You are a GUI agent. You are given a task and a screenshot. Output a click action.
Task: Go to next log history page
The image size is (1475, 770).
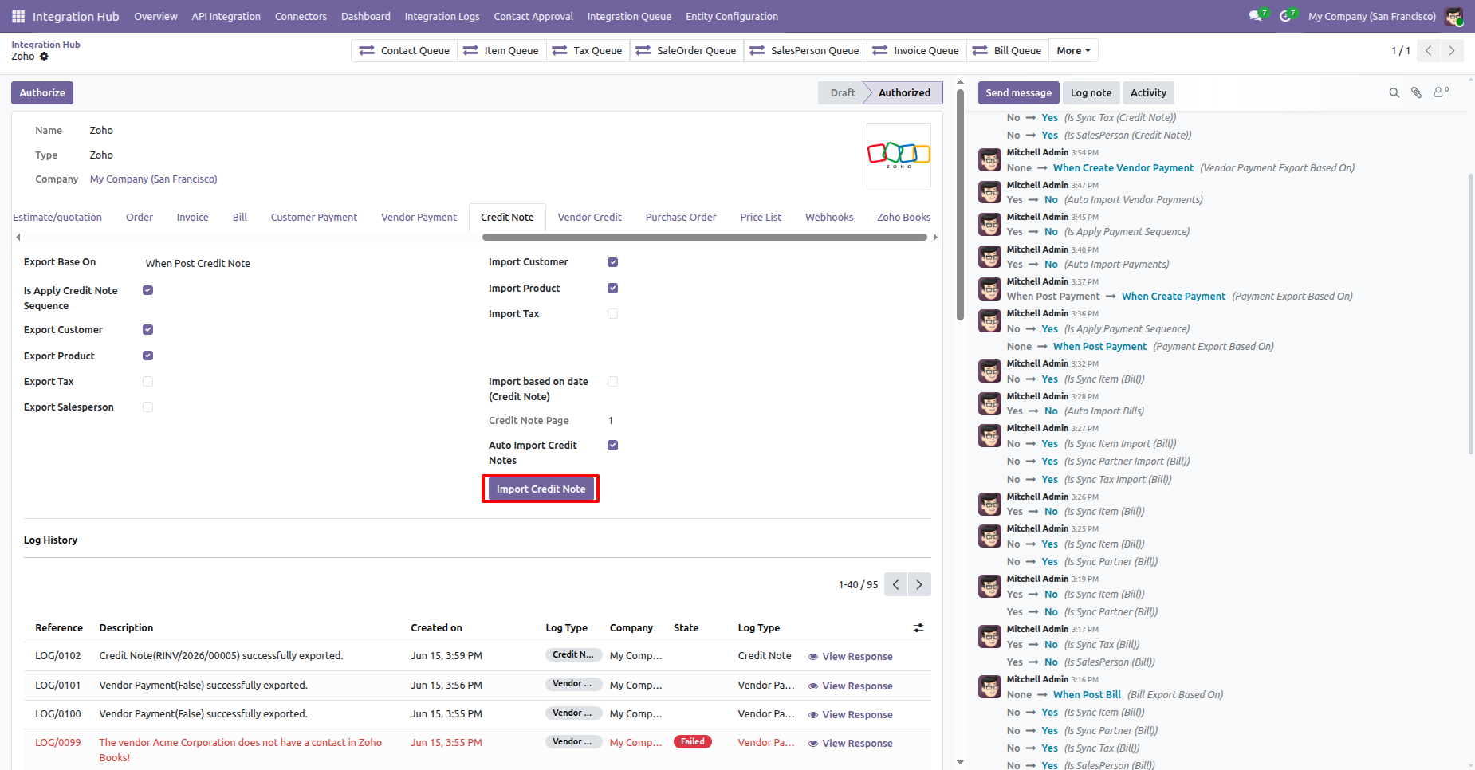919,584
